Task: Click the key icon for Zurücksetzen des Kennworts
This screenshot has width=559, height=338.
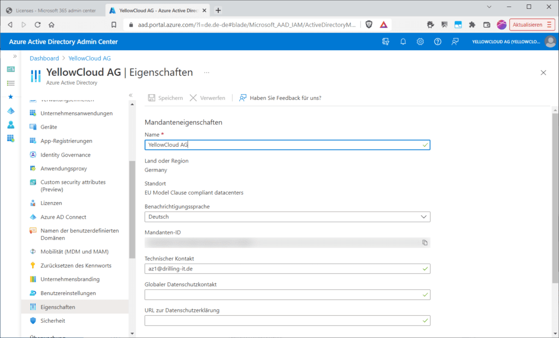Action: [33, 265]
